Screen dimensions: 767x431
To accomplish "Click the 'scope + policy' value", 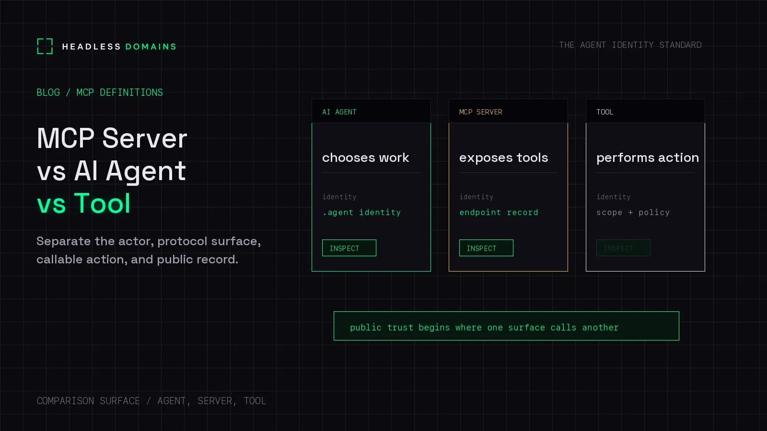I will [633, 212].
